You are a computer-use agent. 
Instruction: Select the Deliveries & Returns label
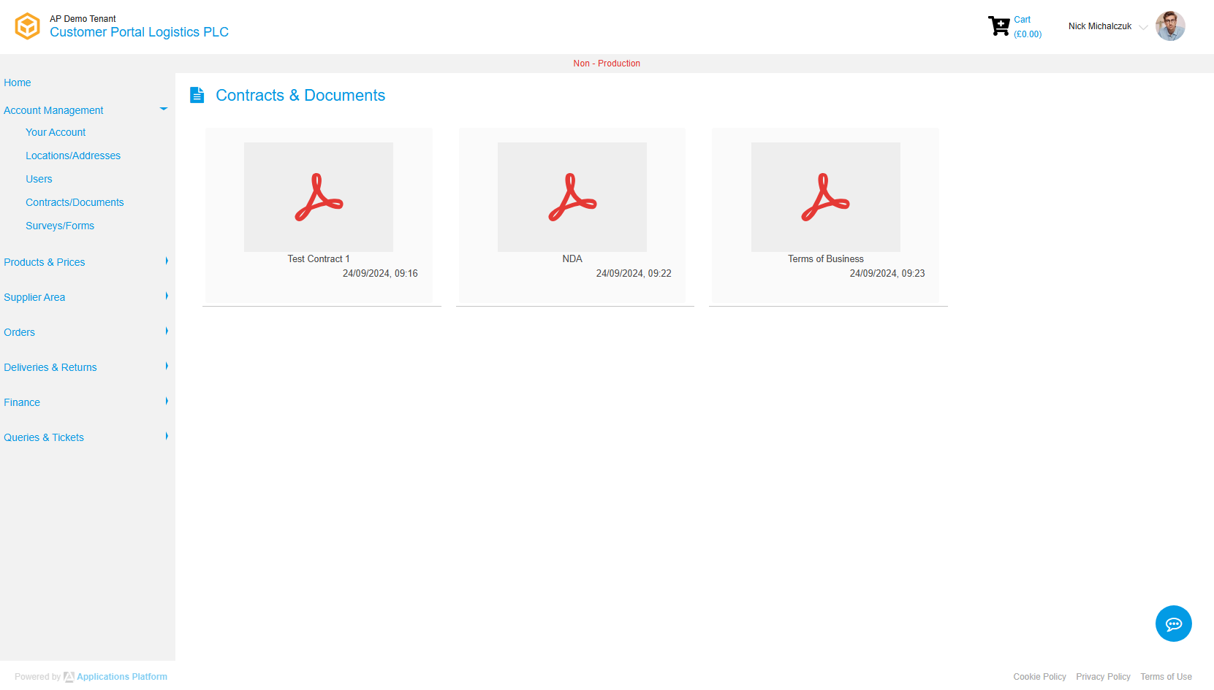click(x=50, y=367)
